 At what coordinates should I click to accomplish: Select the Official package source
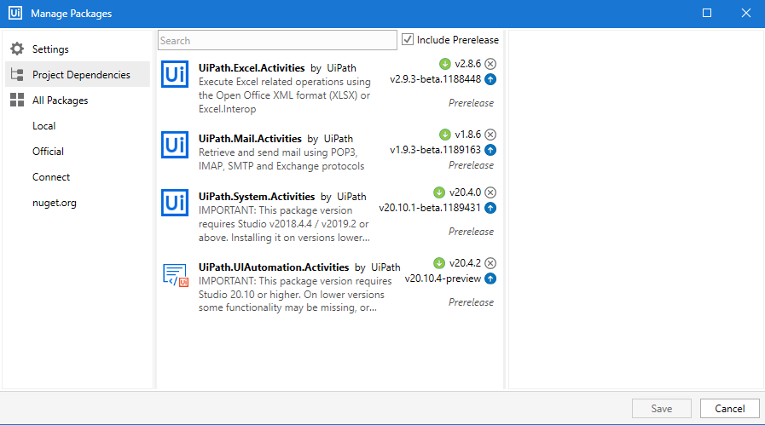pos(48,151)
